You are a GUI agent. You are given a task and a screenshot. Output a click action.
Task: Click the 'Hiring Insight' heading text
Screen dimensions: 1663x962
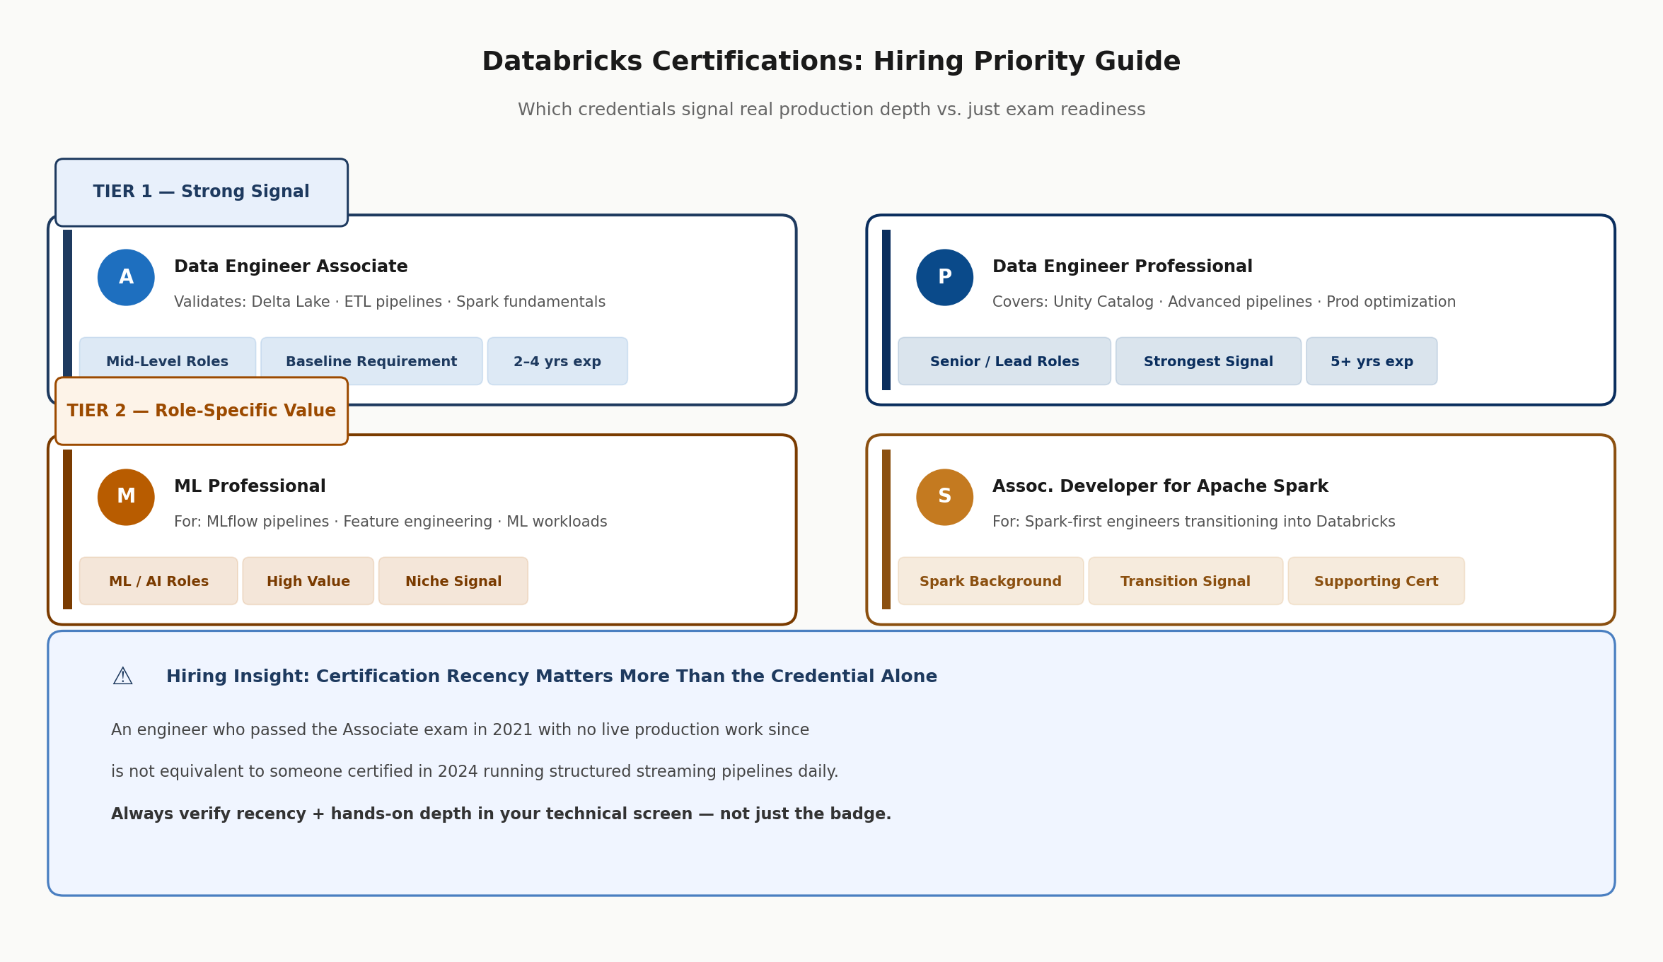point(552,676)
